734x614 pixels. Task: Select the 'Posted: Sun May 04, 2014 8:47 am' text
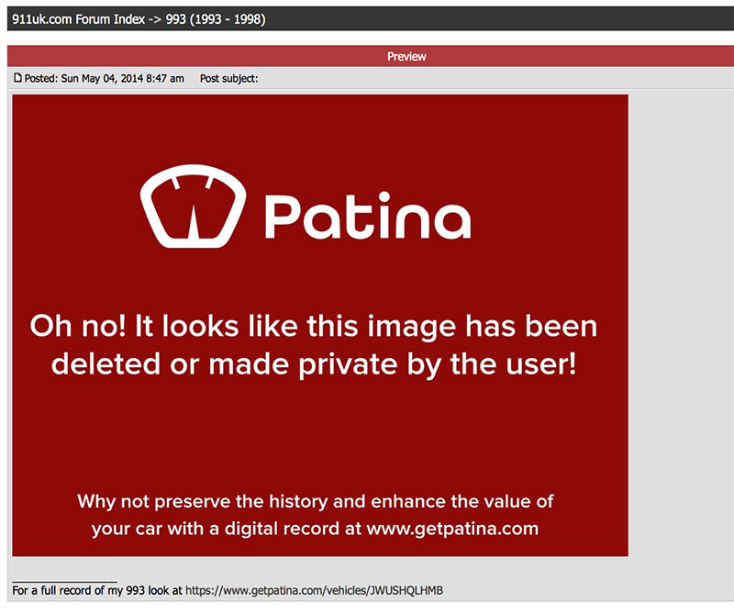[x=104, y=78]
